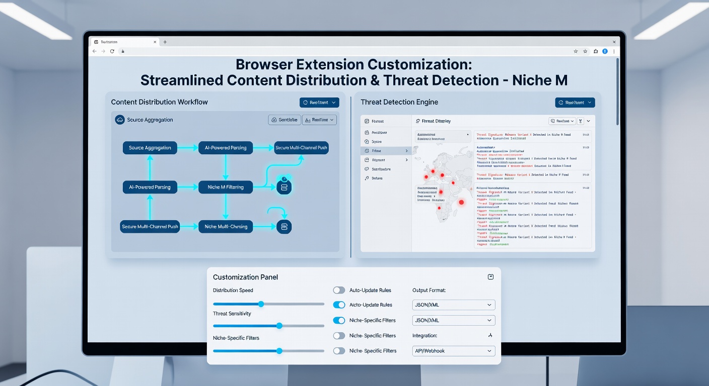Click the largest red hotspot on threat map
The image size is (709, 386).
[x=461, y=202]
